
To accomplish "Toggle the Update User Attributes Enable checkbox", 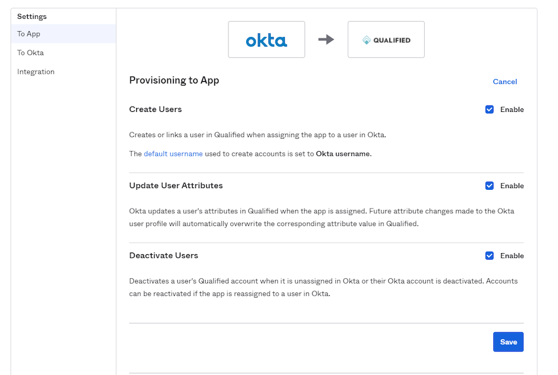I will coord(489,186).
